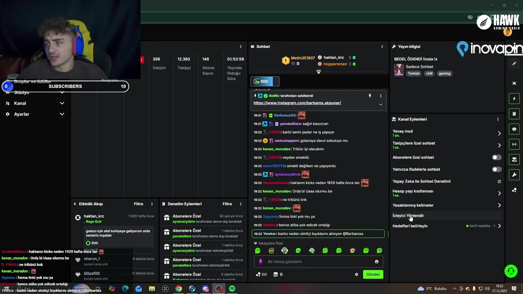
Task: Click the chill stream tag
Action: tap(429, 73)
